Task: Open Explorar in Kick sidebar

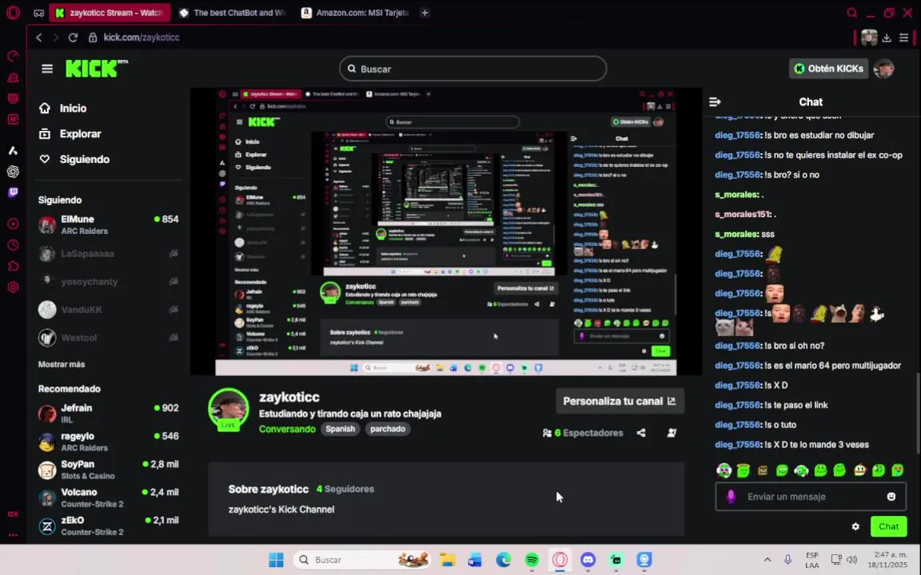Action: [70, 134]
